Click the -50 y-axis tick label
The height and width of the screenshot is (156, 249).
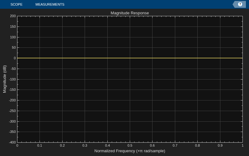pyautogui.click(x=13, y=69)
